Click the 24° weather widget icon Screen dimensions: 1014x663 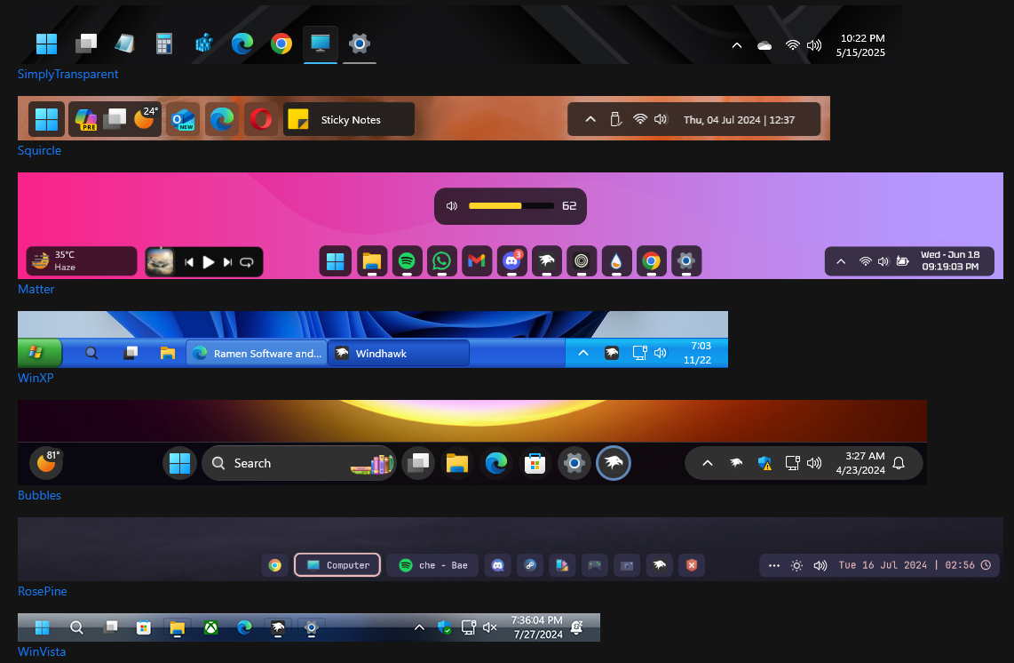point(145,118)
